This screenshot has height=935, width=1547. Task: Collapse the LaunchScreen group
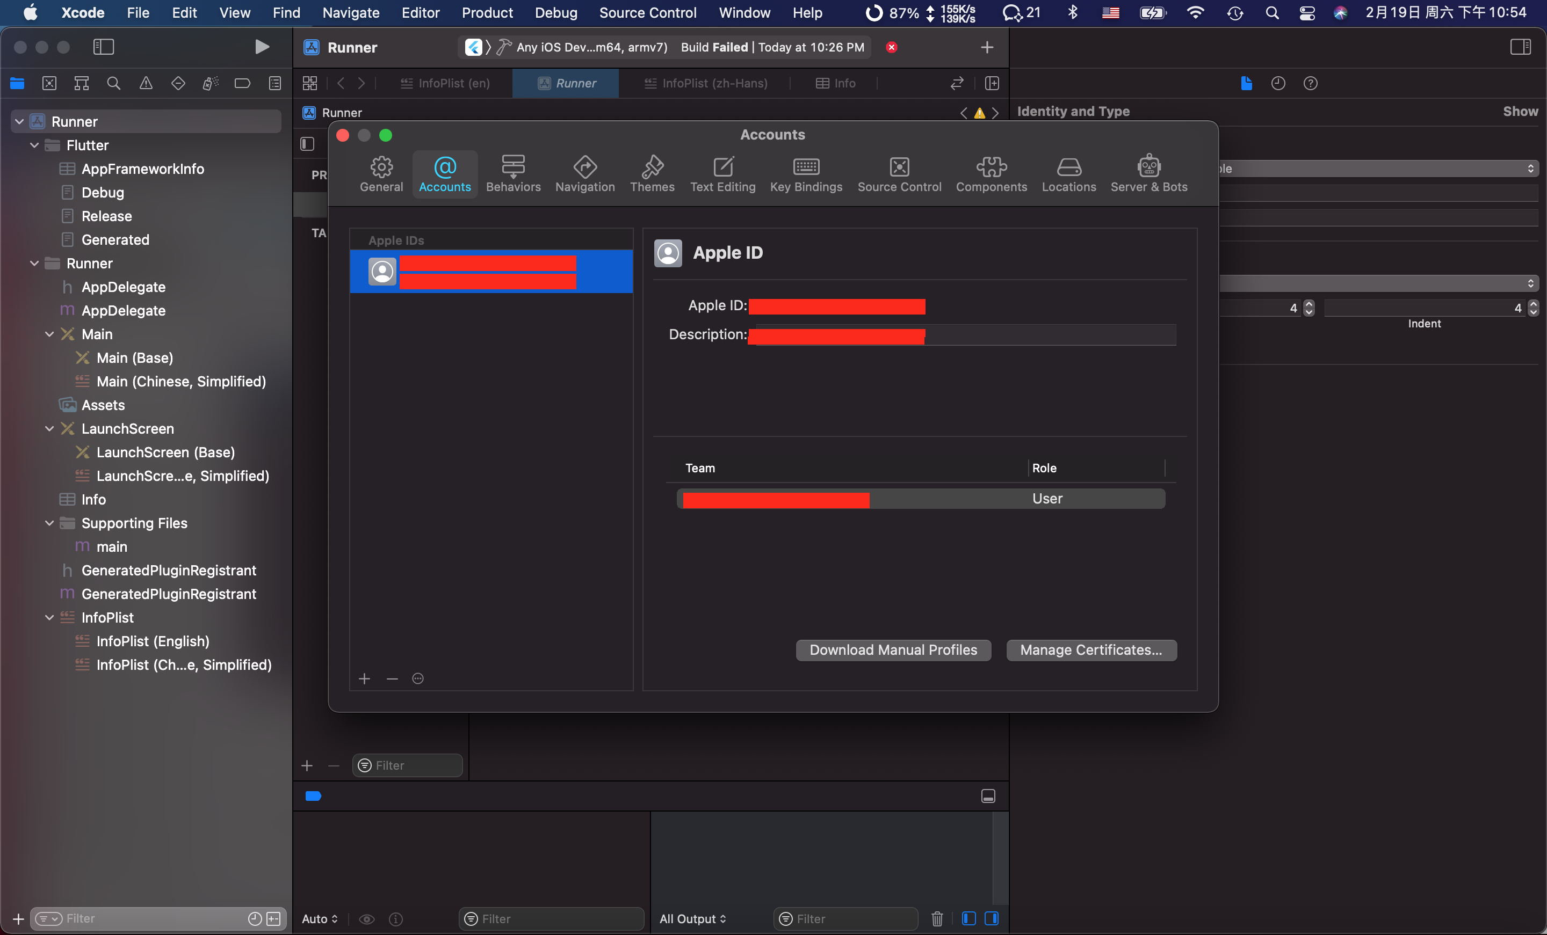49,429
